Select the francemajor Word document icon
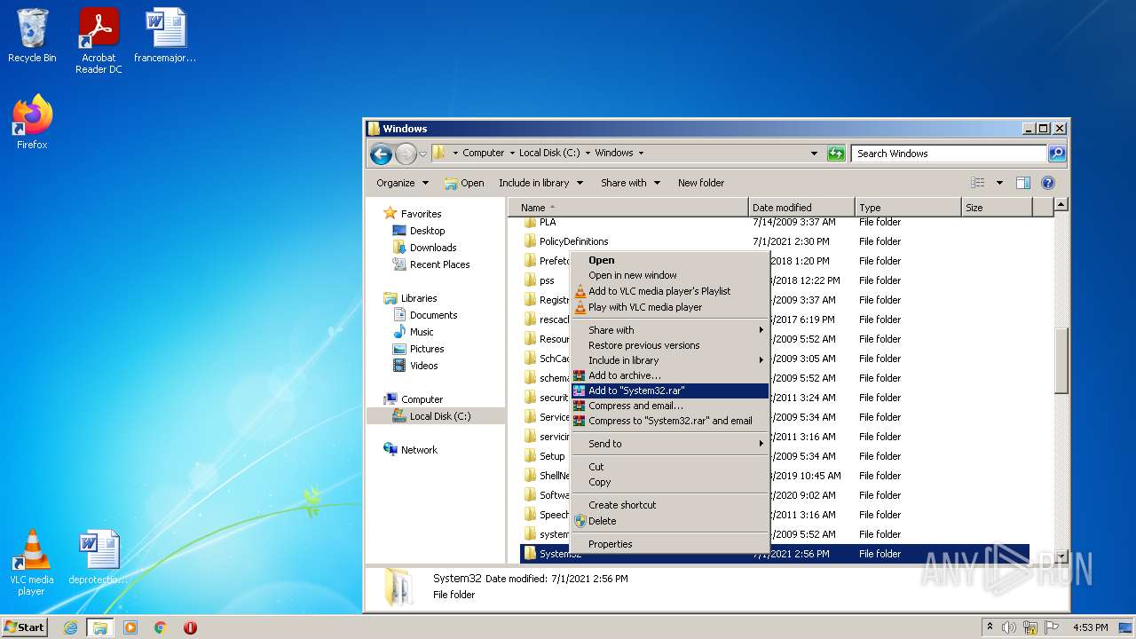The width and height of the screenshot is (1136, 639). click(x=165, y=35)
